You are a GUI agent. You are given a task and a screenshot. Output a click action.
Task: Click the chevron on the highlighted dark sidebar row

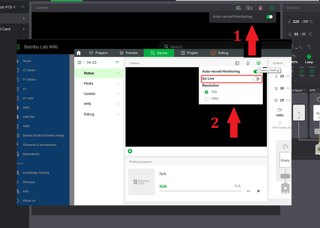click(24, 18)
